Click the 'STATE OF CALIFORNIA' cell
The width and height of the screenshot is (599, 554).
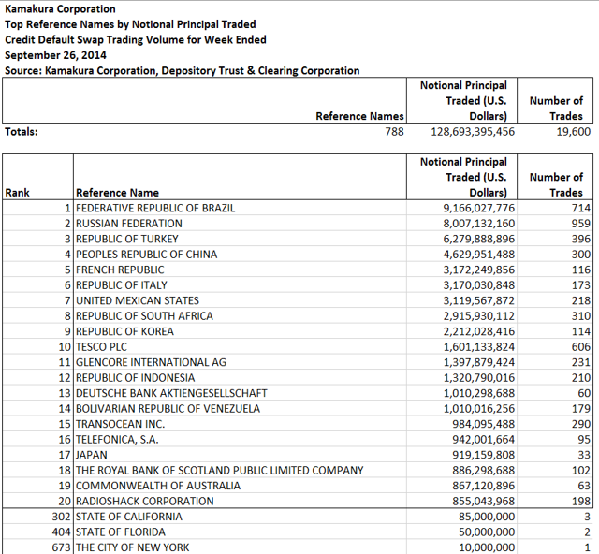click(240, 517)
